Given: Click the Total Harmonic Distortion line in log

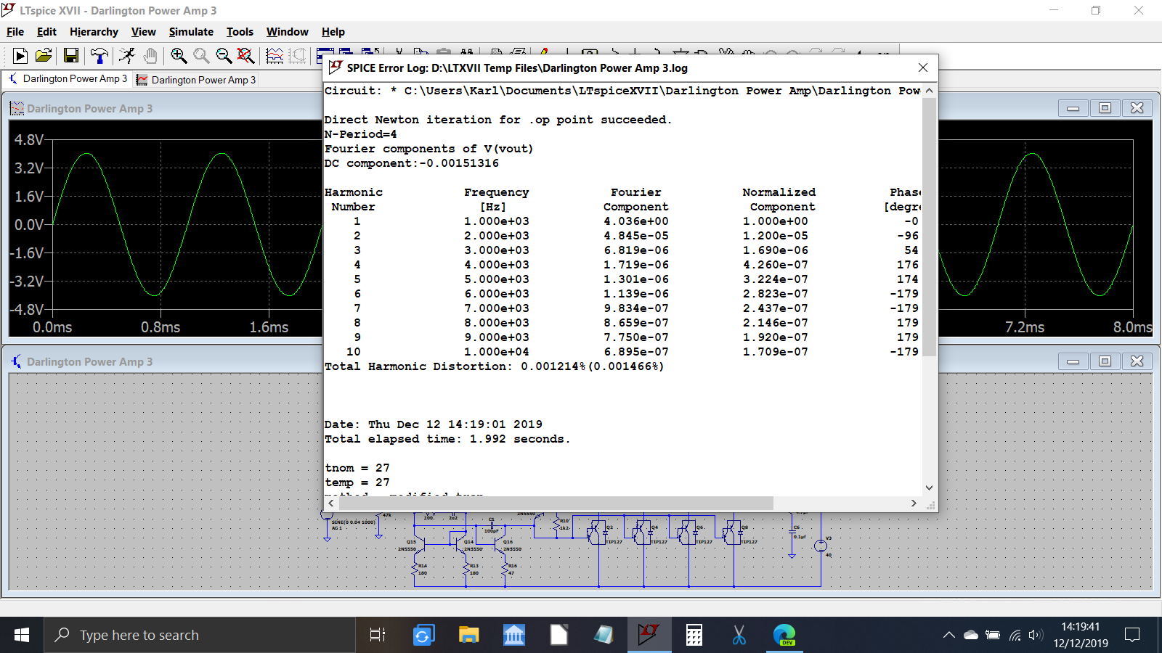Looking at the screenshot, I should click(494, 366).
